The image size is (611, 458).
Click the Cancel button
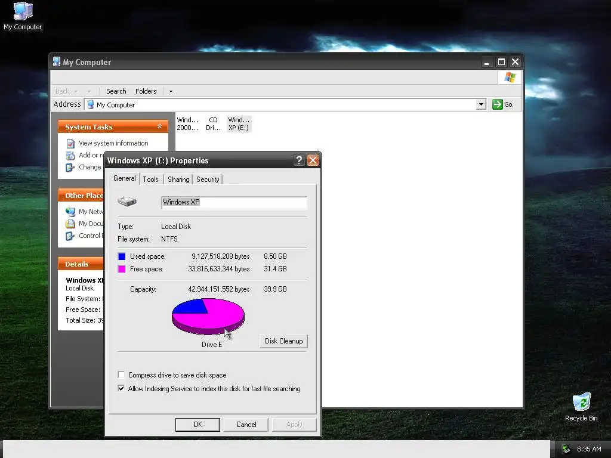tap(246, 425)
